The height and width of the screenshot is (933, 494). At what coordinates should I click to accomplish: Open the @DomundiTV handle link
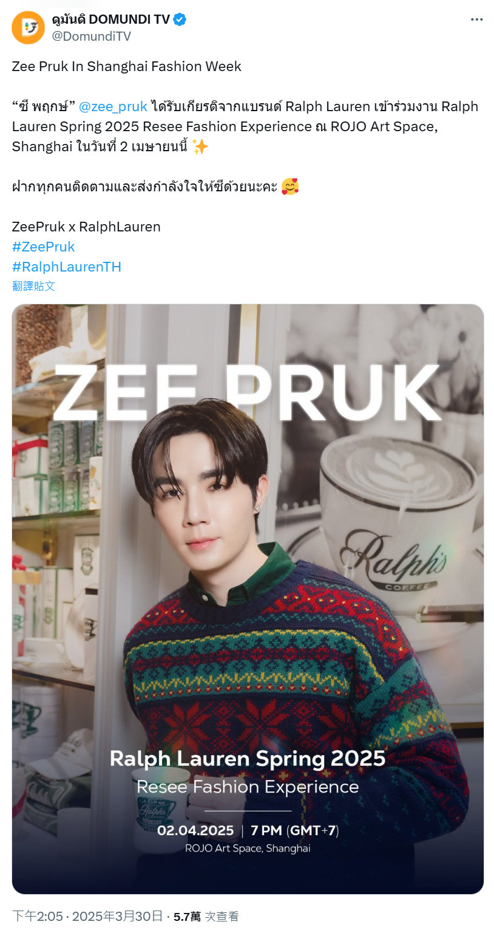92,36
